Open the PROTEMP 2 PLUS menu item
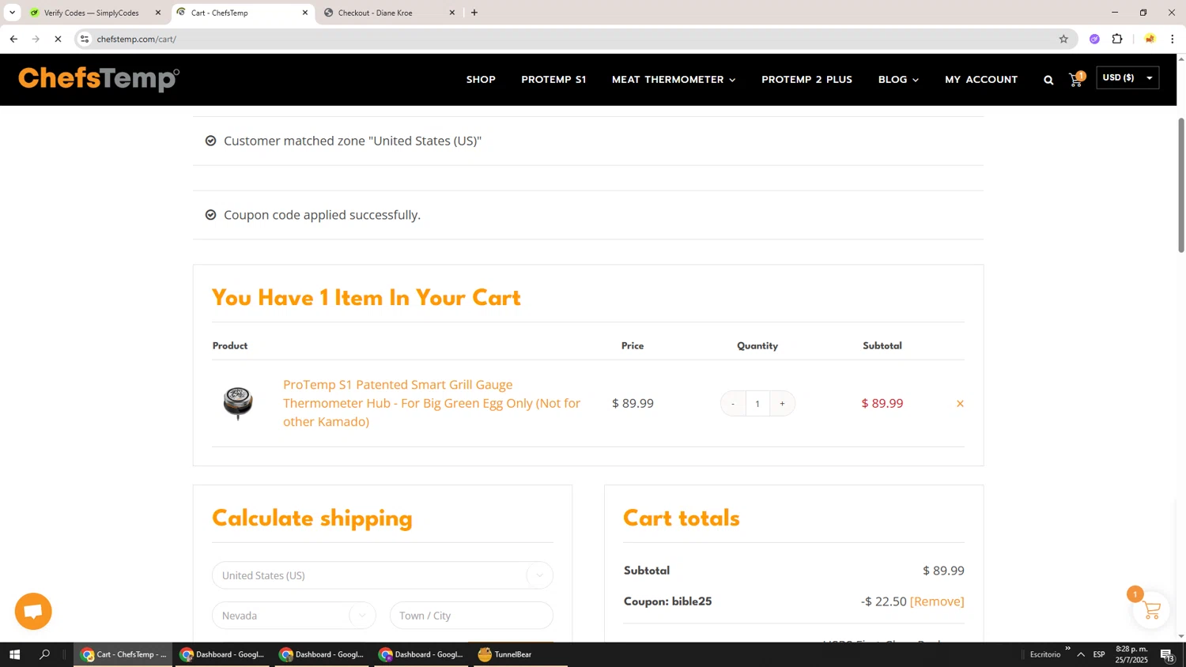The width and height of the screenshot is (1186, 667). [806, 80]
